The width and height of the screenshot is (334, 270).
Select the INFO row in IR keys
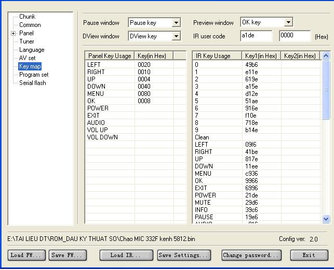(x=257, y=209)
